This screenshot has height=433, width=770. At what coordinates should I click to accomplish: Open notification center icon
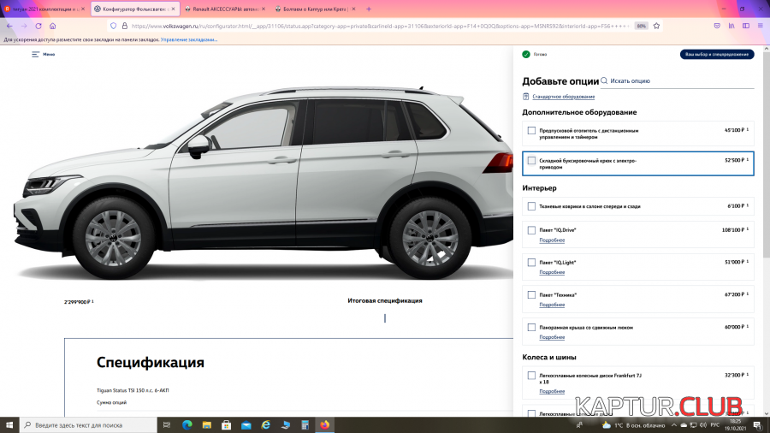[758, 425]
